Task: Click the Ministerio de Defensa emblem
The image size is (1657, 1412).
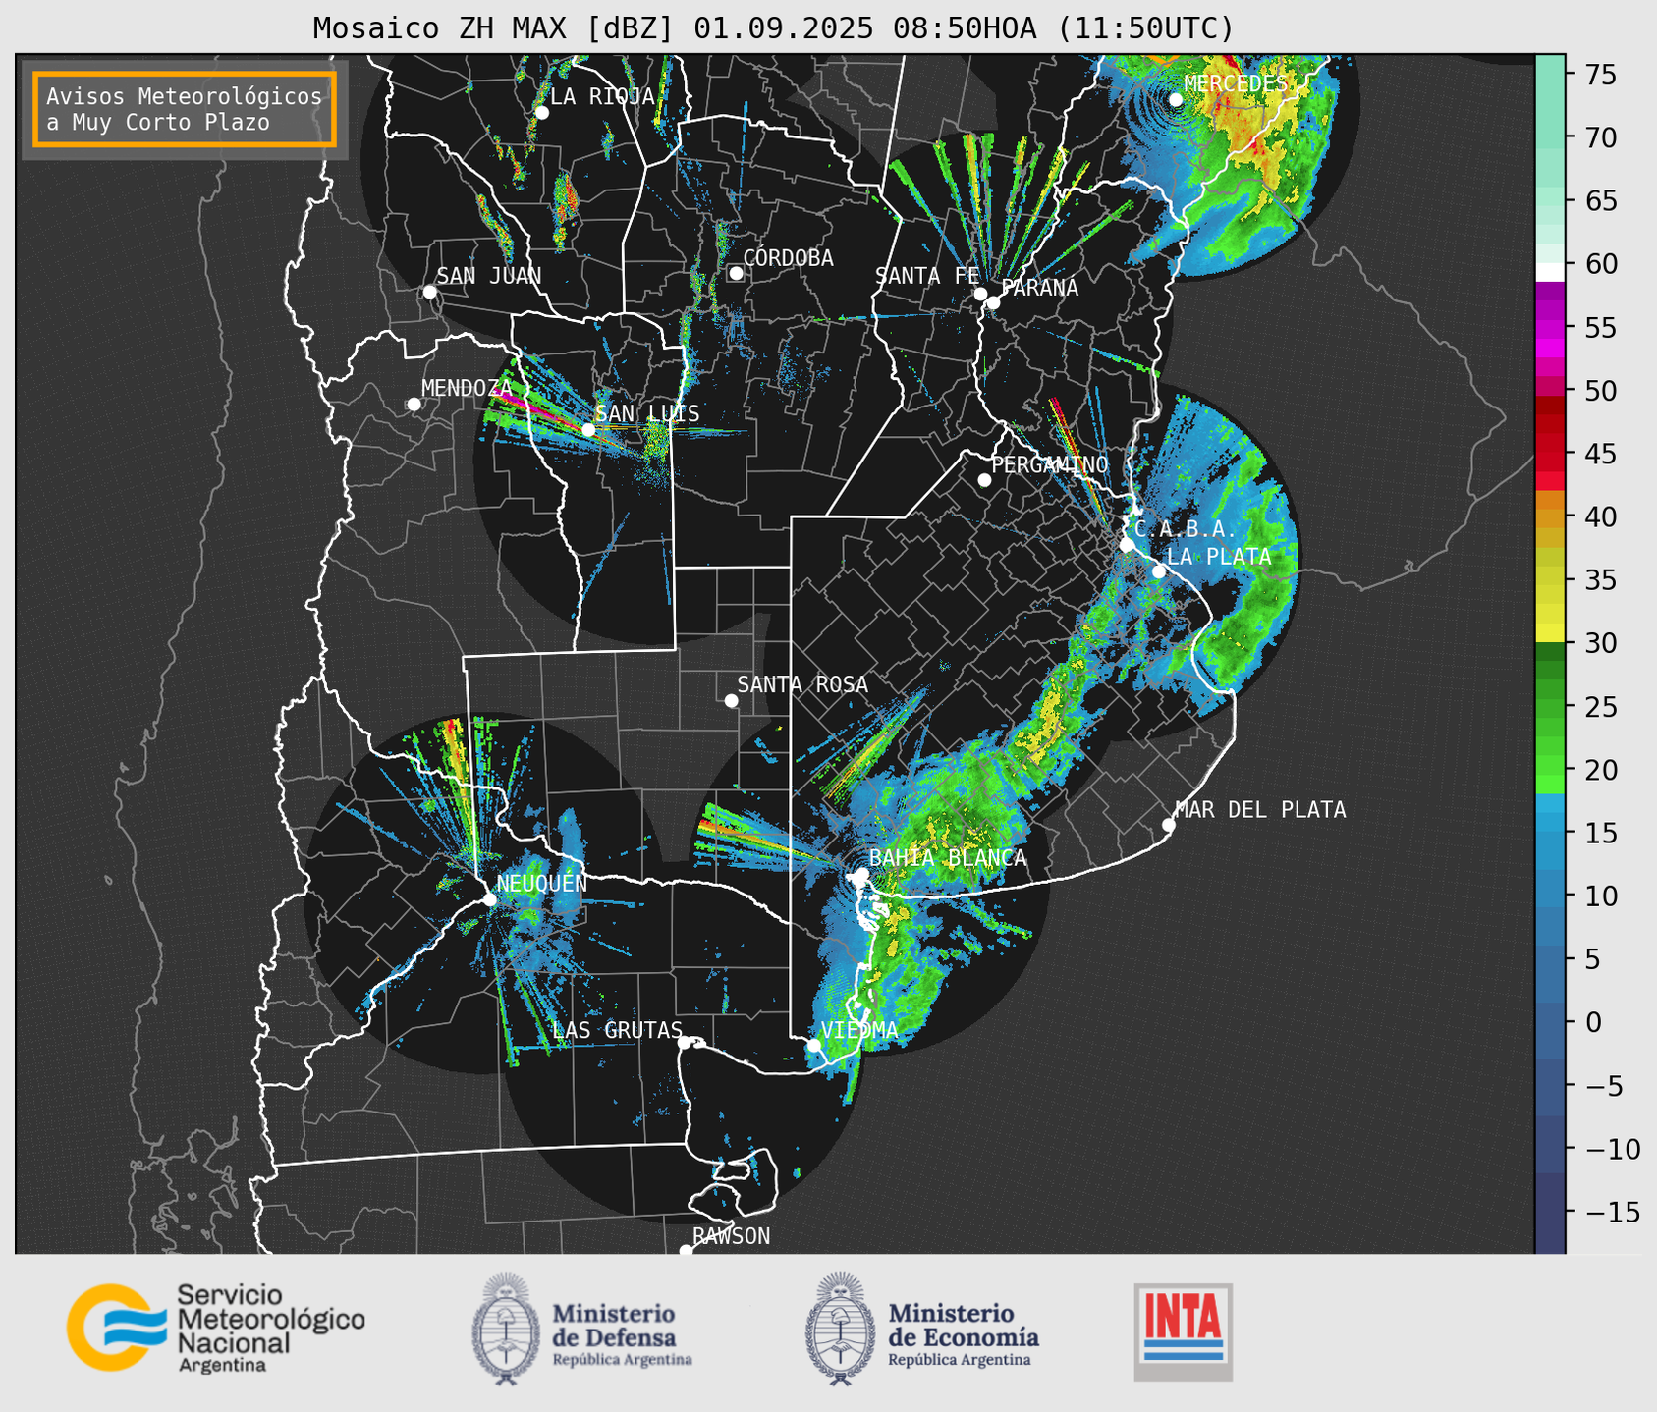Action: point(506,1329)
